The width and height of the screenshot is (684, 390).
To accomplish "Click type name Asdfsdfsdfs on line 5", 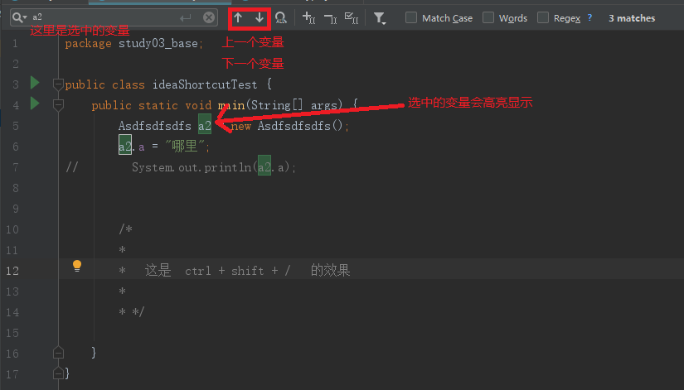I will tap(155, 126).
